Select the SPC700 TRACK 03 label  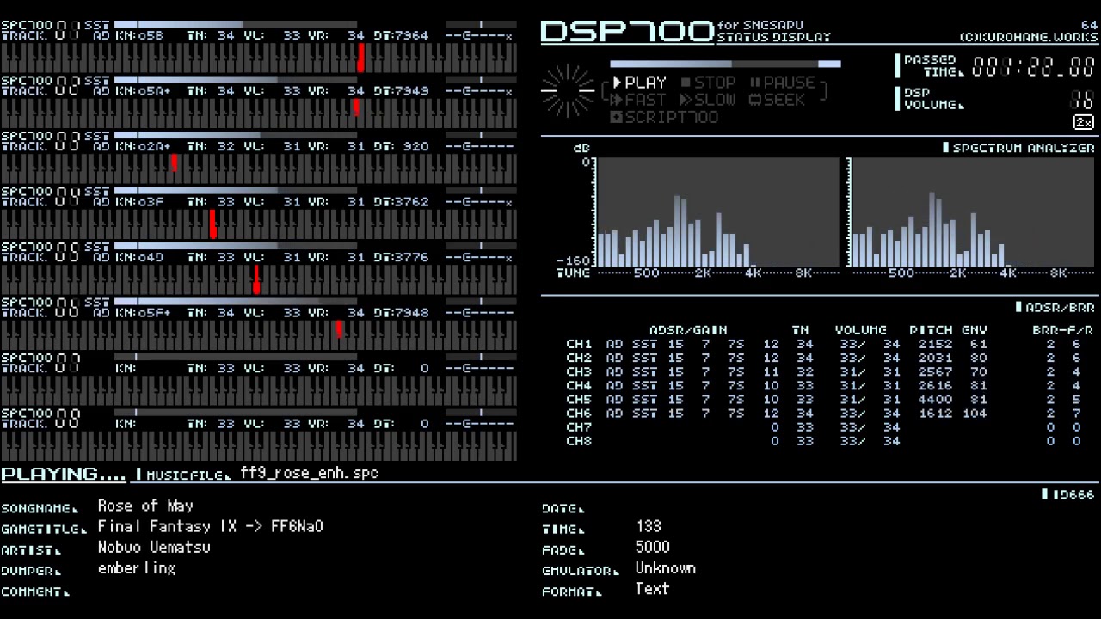tap(40, 142)
